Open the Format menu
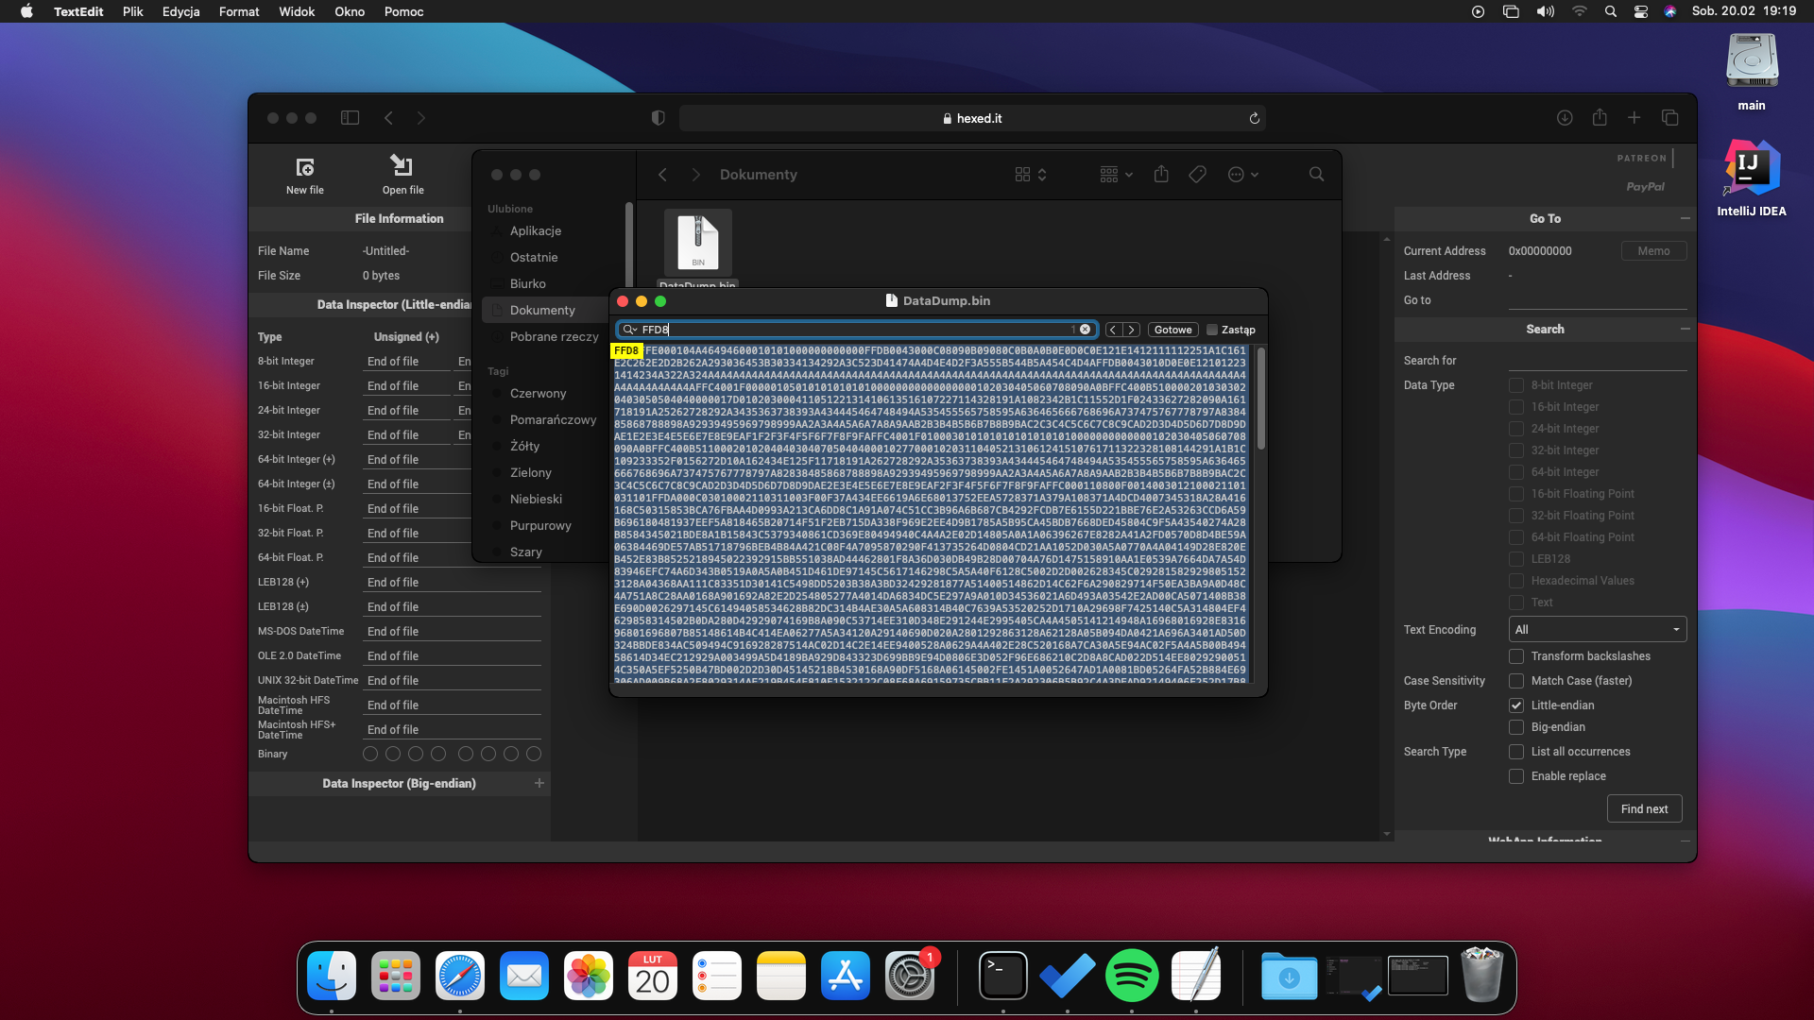 point(238,11)
